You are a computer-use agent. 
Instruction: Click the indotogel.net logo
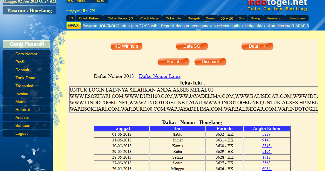click(277, 5)
